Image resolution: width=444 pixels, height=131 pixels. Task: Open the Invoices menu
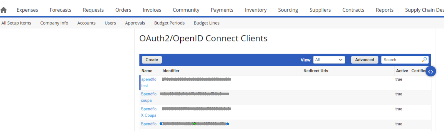(152, 10)
